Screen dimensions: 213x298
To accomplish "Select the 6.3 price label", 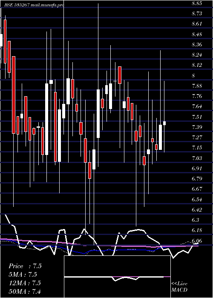I will tap(196, 220).
